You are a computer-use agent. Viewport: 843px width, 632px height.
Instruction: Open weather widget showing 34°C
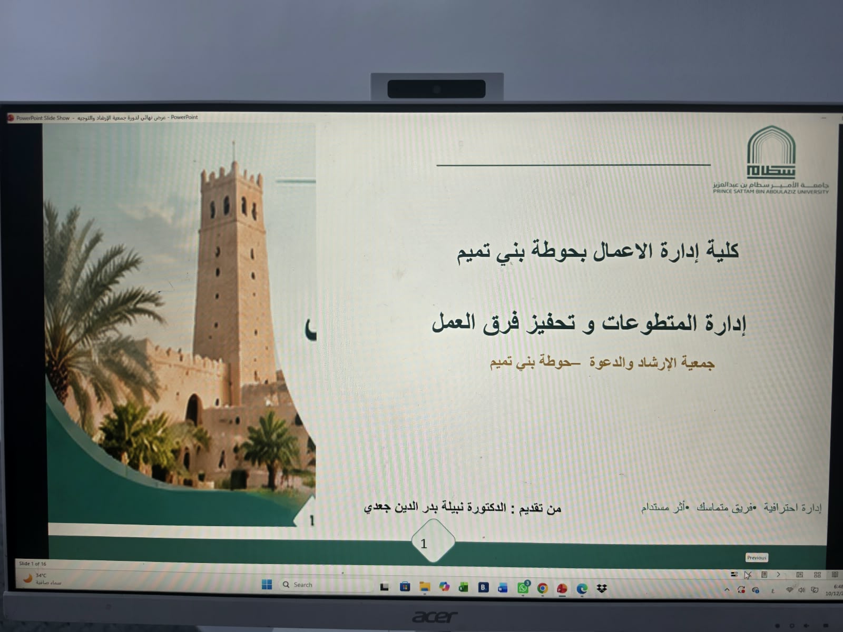coord(42,579)
